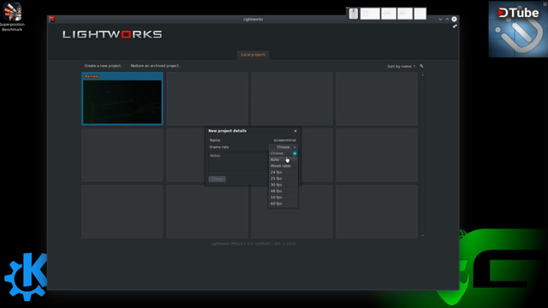
Task: Open the Superposition Benchmark desktop icon
Action: [12, 16]
